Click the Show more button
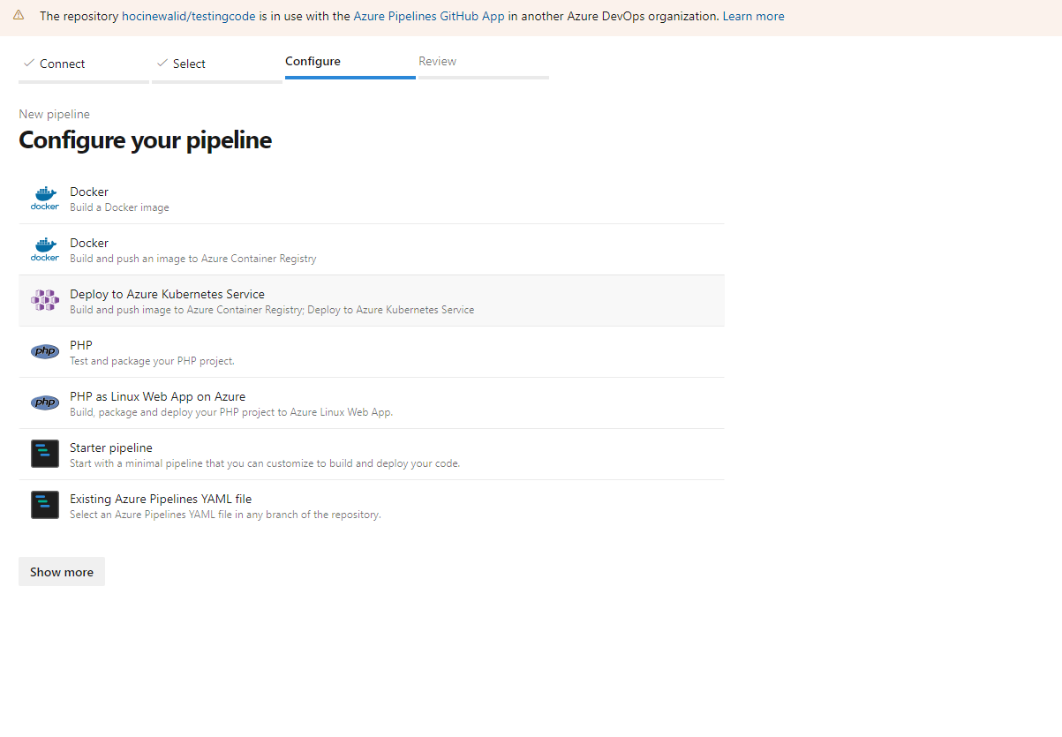1062x737 pixels. coord(62,572)
